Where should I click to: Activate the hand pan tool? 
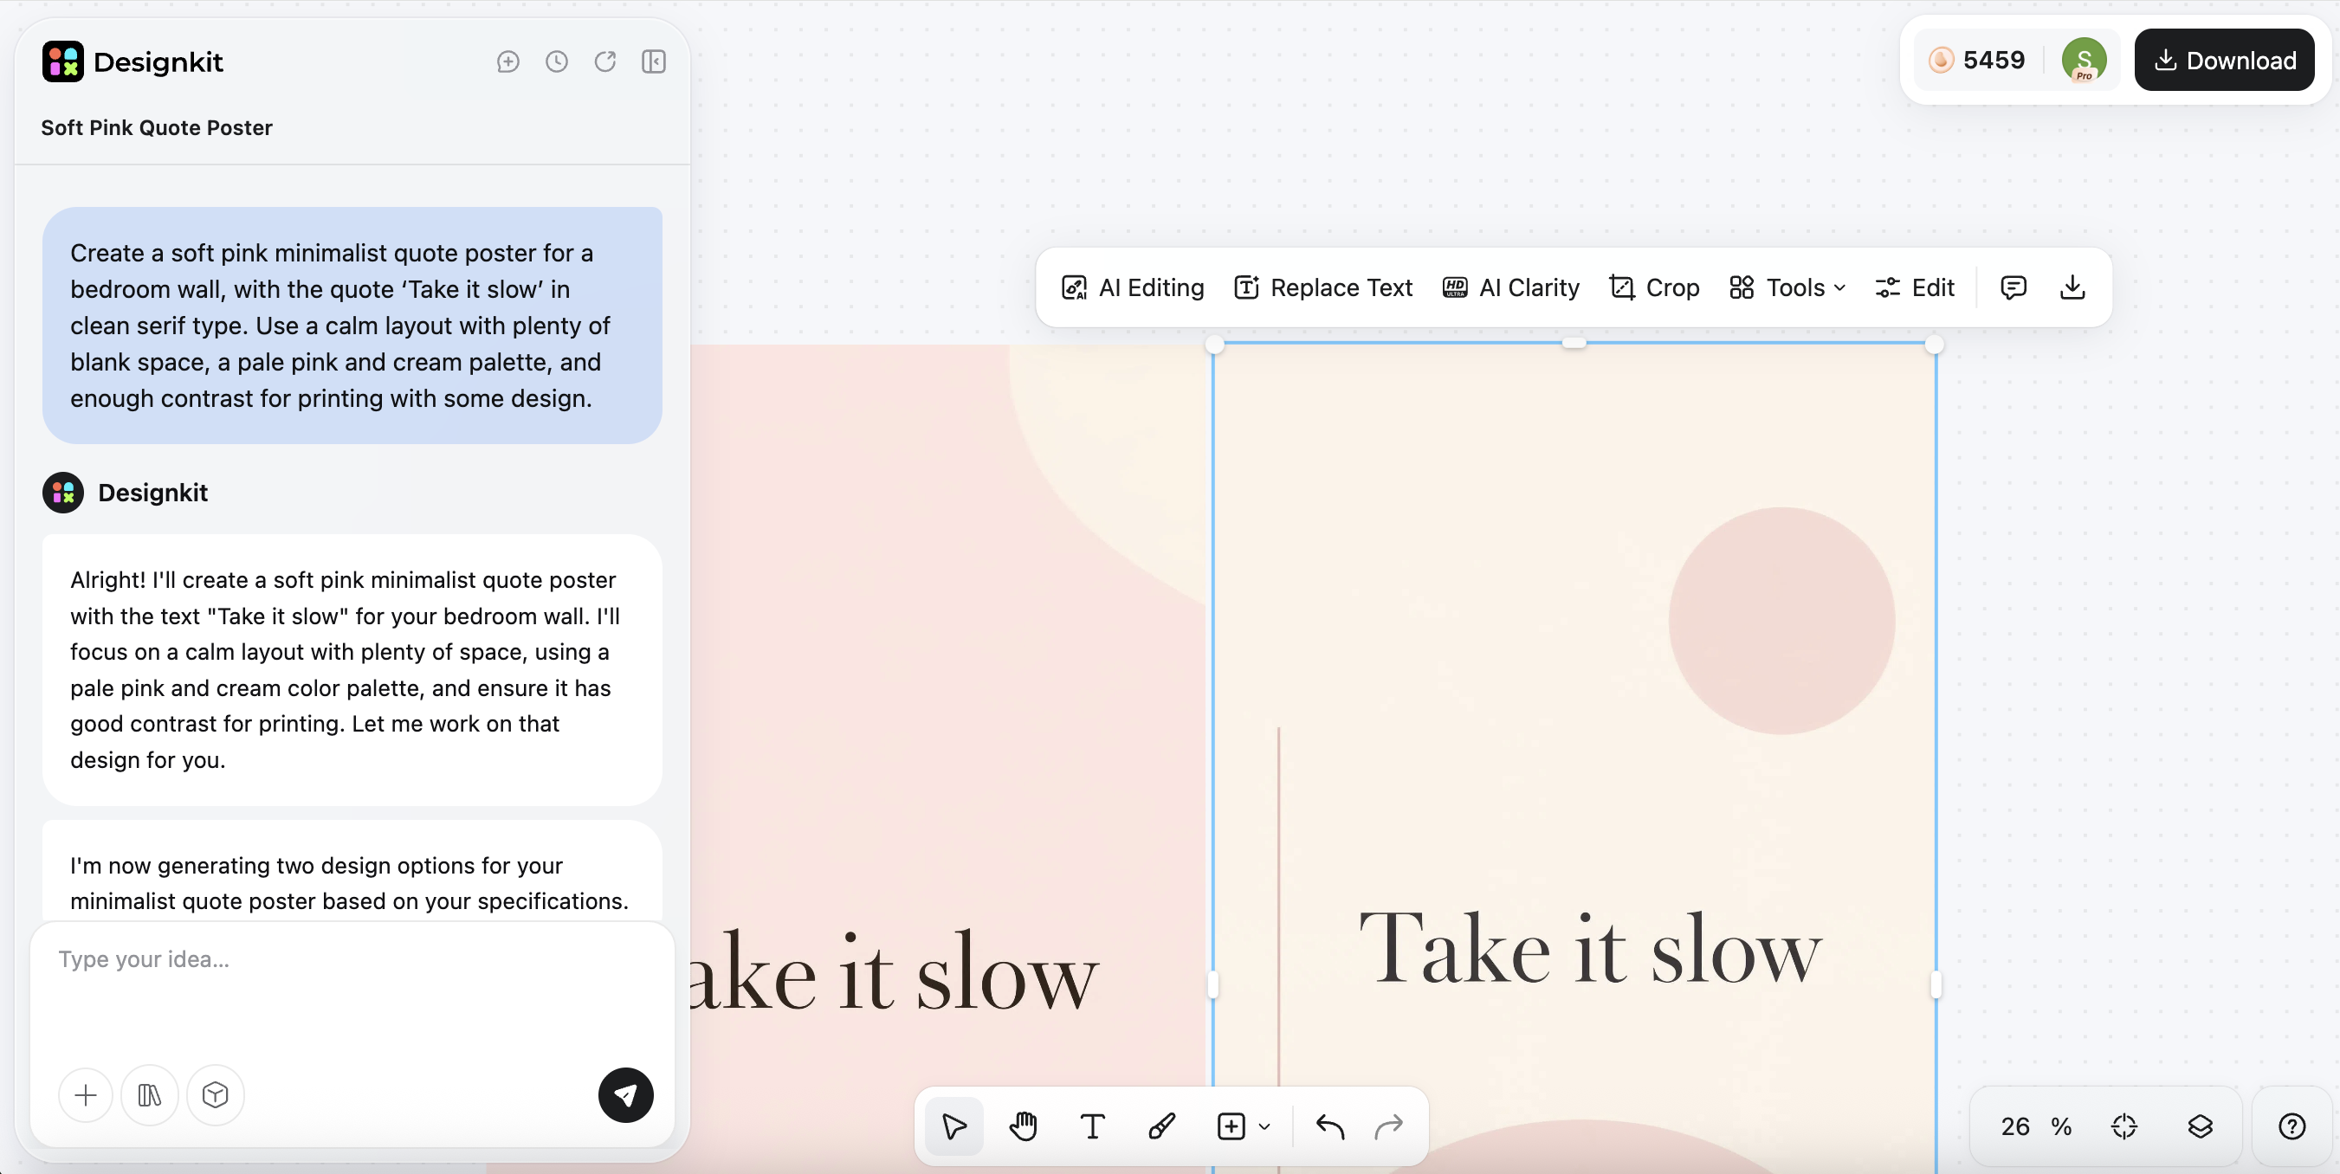(1023, 1126)
